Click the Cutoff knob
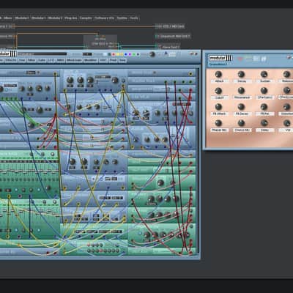293x293 pixels. tap(218, 90)
